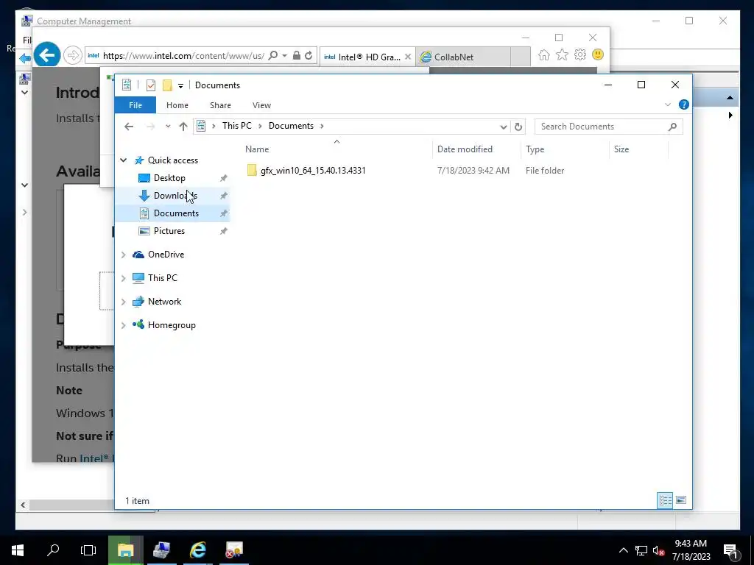Viewport: 754px width, 565px height.
Task: Show hidden system tray icons
Action: [x=623, y=550]
